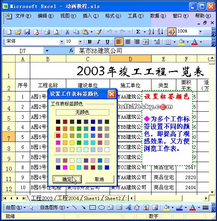Viewport: 217px width, 221px height.
Task: Save the workbook with the floppy disk icon
Action: 27,32
